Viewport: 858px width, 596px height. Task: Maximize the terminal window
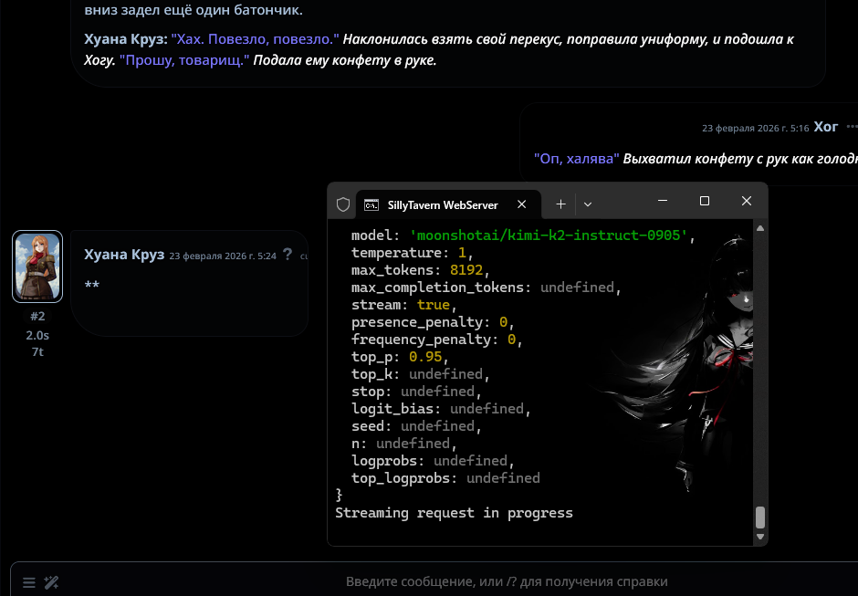pyautogui.click(x=705, y=201)
